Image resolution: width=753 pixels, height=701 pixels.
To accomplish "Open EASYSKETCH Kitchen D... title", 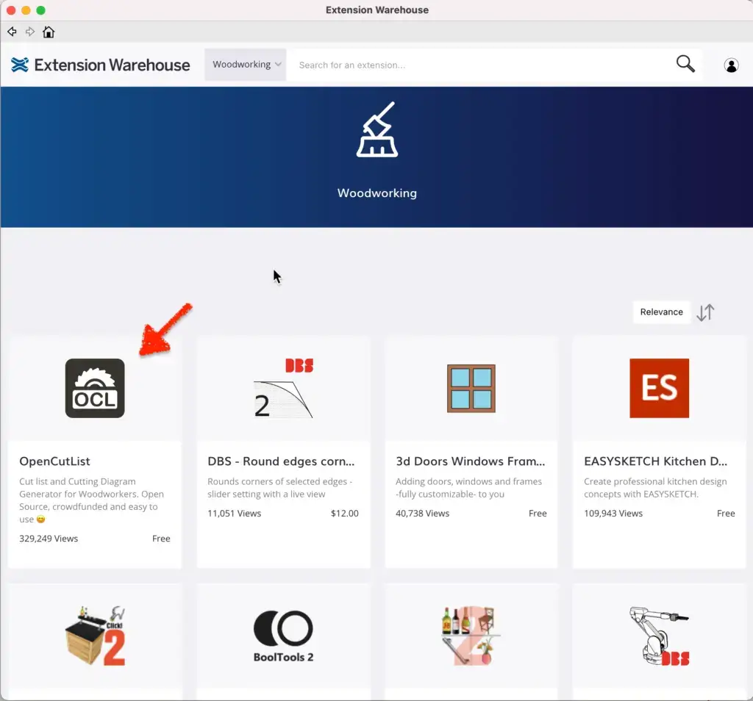I will (655, 461).
